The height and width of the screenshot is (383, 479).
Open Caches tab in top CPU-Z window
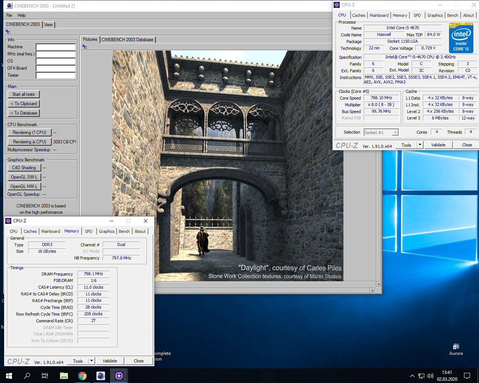click(358, 15)
